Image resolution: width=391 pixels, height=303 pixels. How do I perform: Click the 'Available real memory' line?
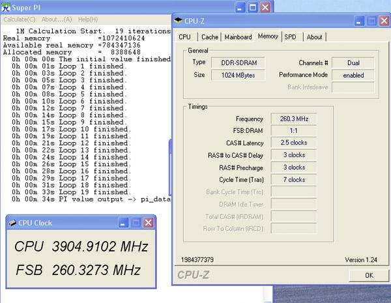click(x=72, y=45)
